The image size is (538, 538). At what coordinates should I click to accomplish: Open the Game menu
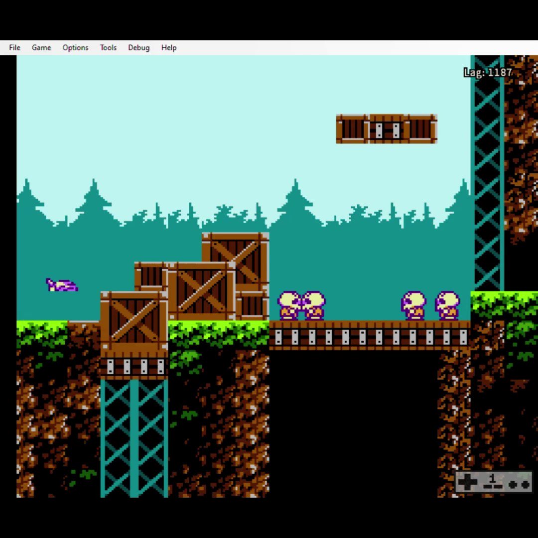41,48
